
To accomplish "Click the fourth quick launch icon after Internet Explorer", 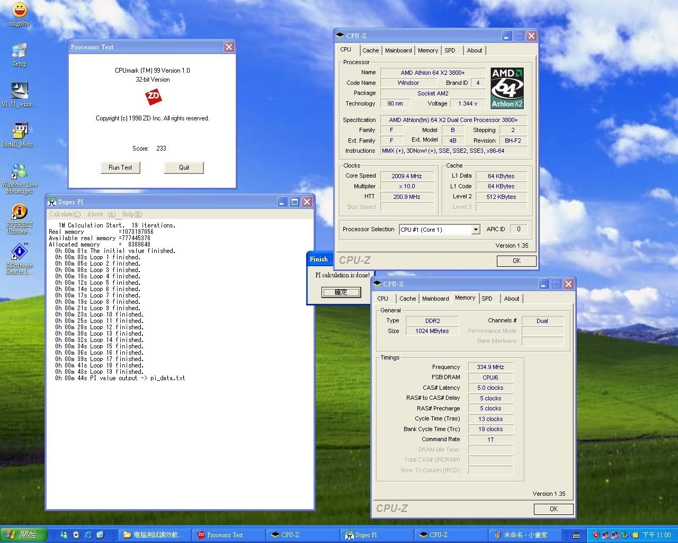I will click(x=101, y=535).
